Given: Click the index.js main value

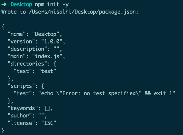Looking at the screenshot, I should pyautogui.click(x=47, y=56).
